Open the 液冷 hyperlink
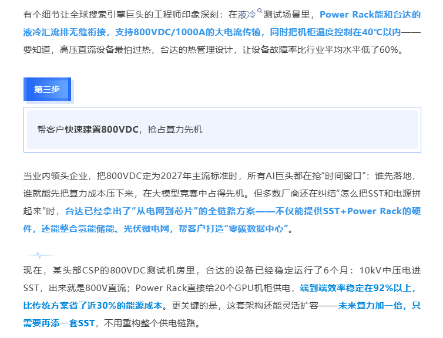Image resolution: width=443 pixels, height=338 pixels. coord(246,15)
